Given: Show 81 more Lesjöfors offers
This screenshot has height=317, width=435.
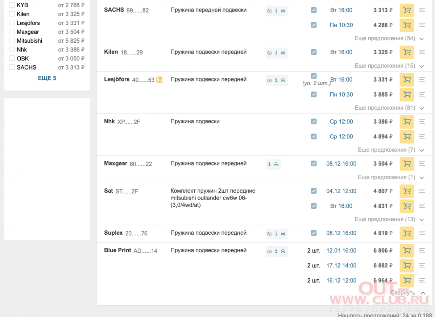Looking at the screenshot, I should 389,108.
